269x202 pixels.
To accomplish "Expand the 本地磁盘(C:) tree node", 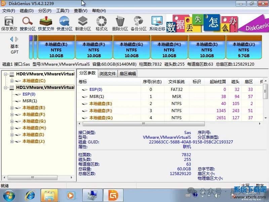I will click(12, 81).
